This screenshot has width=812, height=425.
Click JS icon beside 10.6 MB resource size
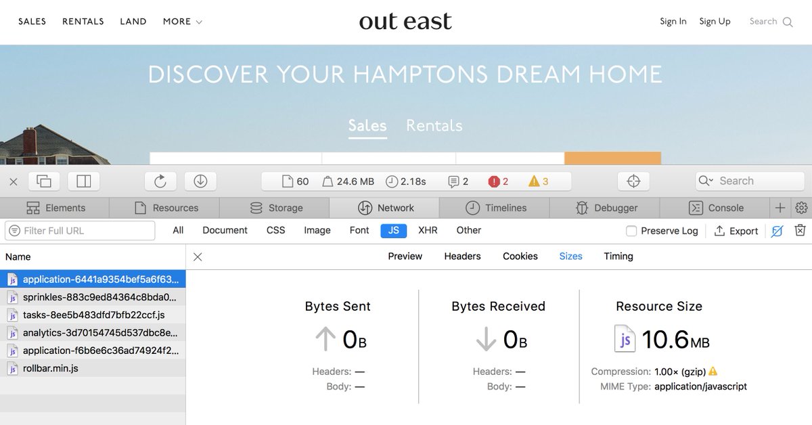(x=625, y=339)
